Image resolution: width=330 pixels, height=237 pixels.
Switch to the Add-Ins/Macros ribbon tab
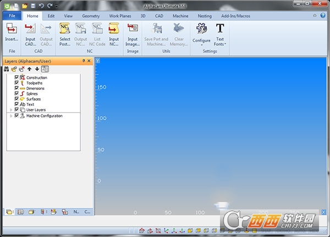coord(235,16)
